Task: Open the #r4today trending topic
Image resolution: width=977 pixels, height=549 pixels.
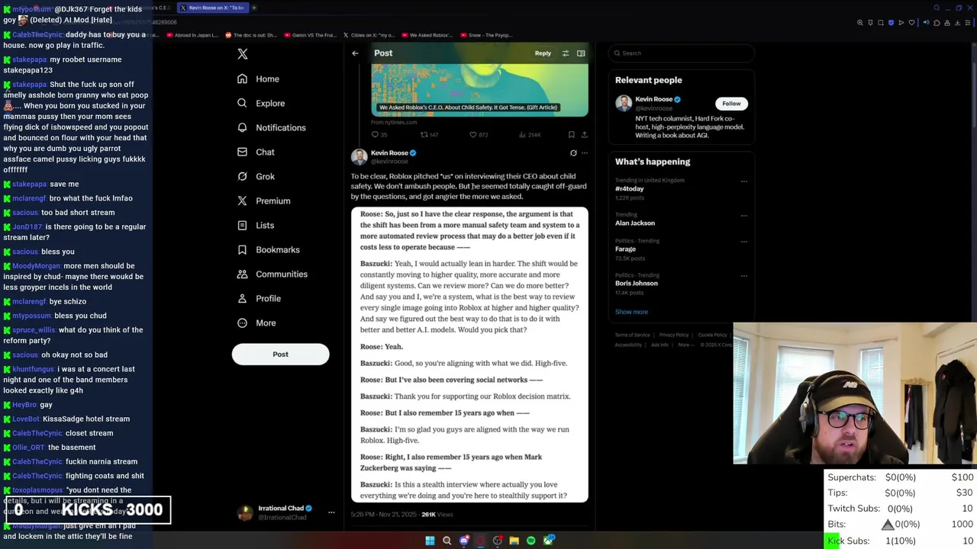Action: coord(630,188)
